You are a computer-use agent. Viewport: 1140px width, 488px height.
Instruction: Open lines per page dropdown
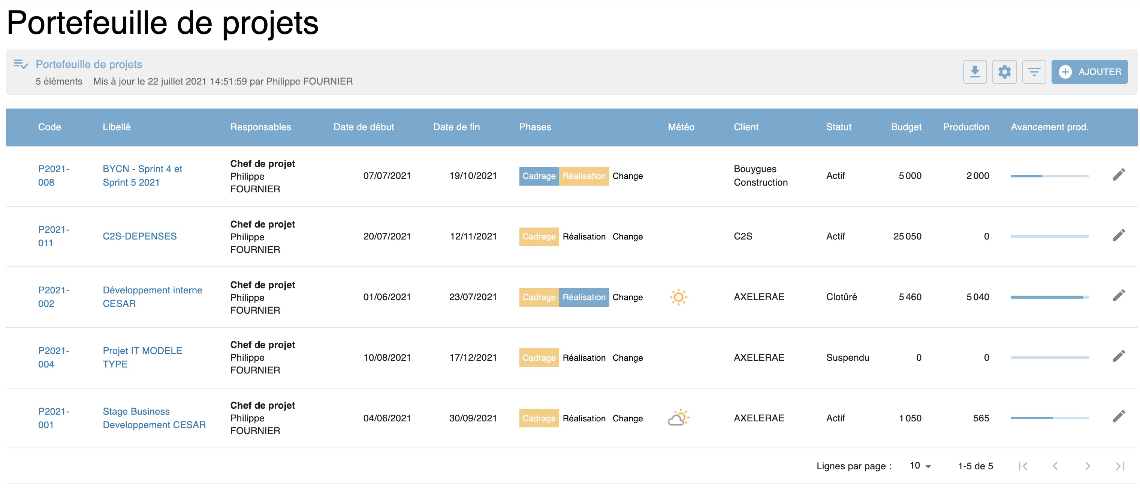pos(920,466)
